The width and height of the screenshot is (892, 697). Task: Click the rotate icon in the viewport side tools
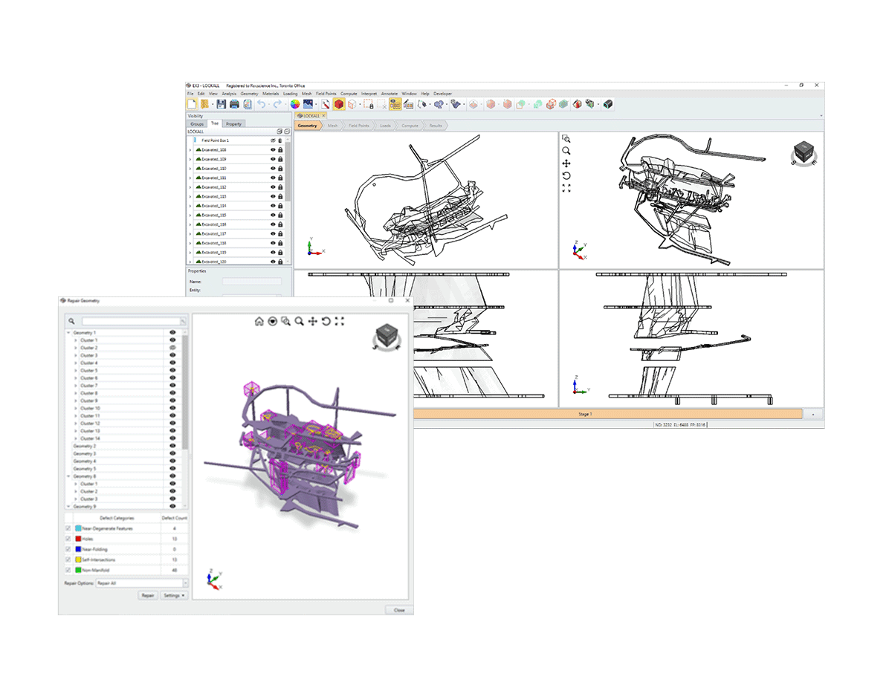coord(566,175)
